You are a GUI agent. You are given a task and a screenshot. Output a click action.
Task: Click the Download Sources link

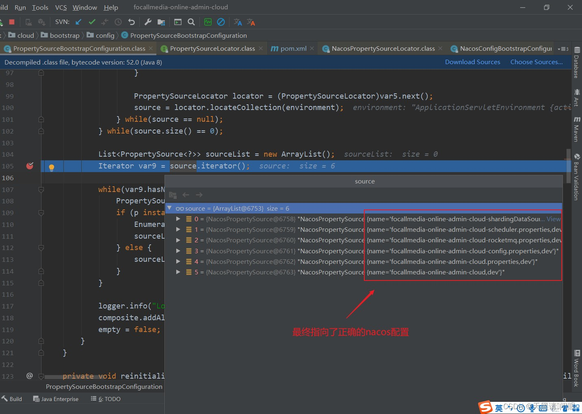click(x=473, y=62)
